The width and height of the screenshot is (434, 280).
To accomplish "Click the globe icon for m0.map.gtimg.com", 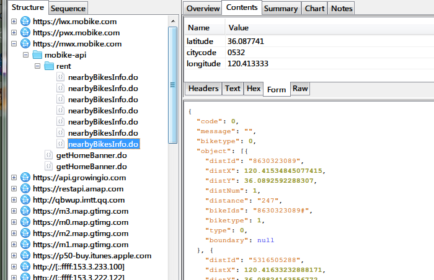I will [25, 222].
